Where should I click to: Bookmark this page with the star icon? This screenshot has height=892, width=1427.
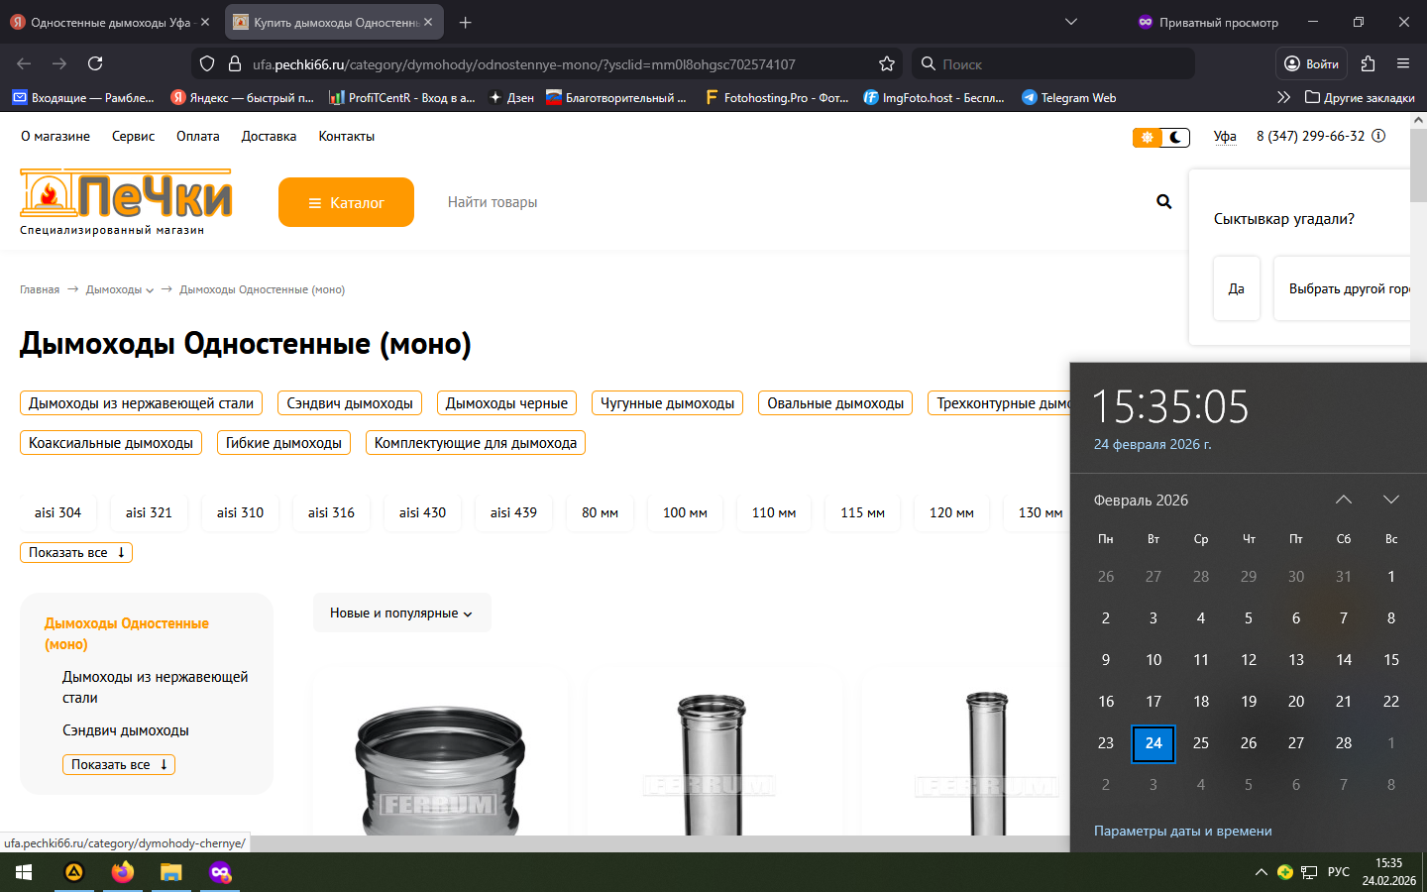pyautogui.click(x=887, y=63)
